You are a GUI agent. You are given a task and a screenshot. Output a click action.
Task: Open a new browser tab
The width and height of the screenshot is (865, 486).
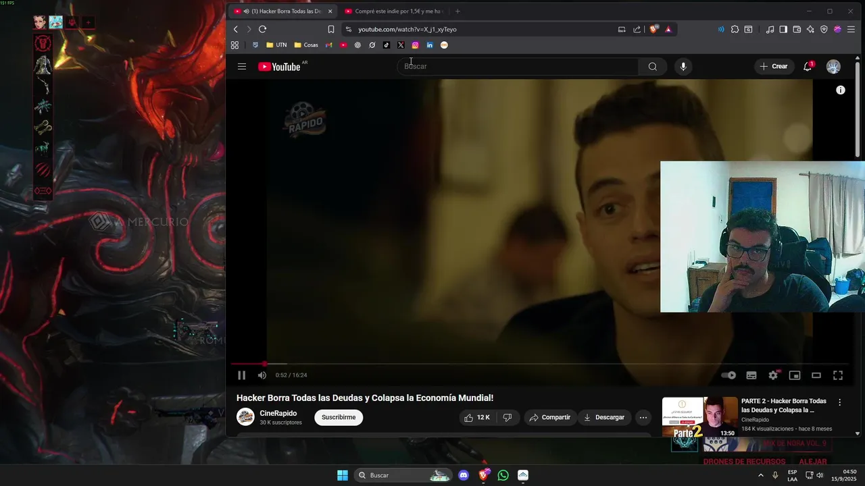[x=458, y=11]
